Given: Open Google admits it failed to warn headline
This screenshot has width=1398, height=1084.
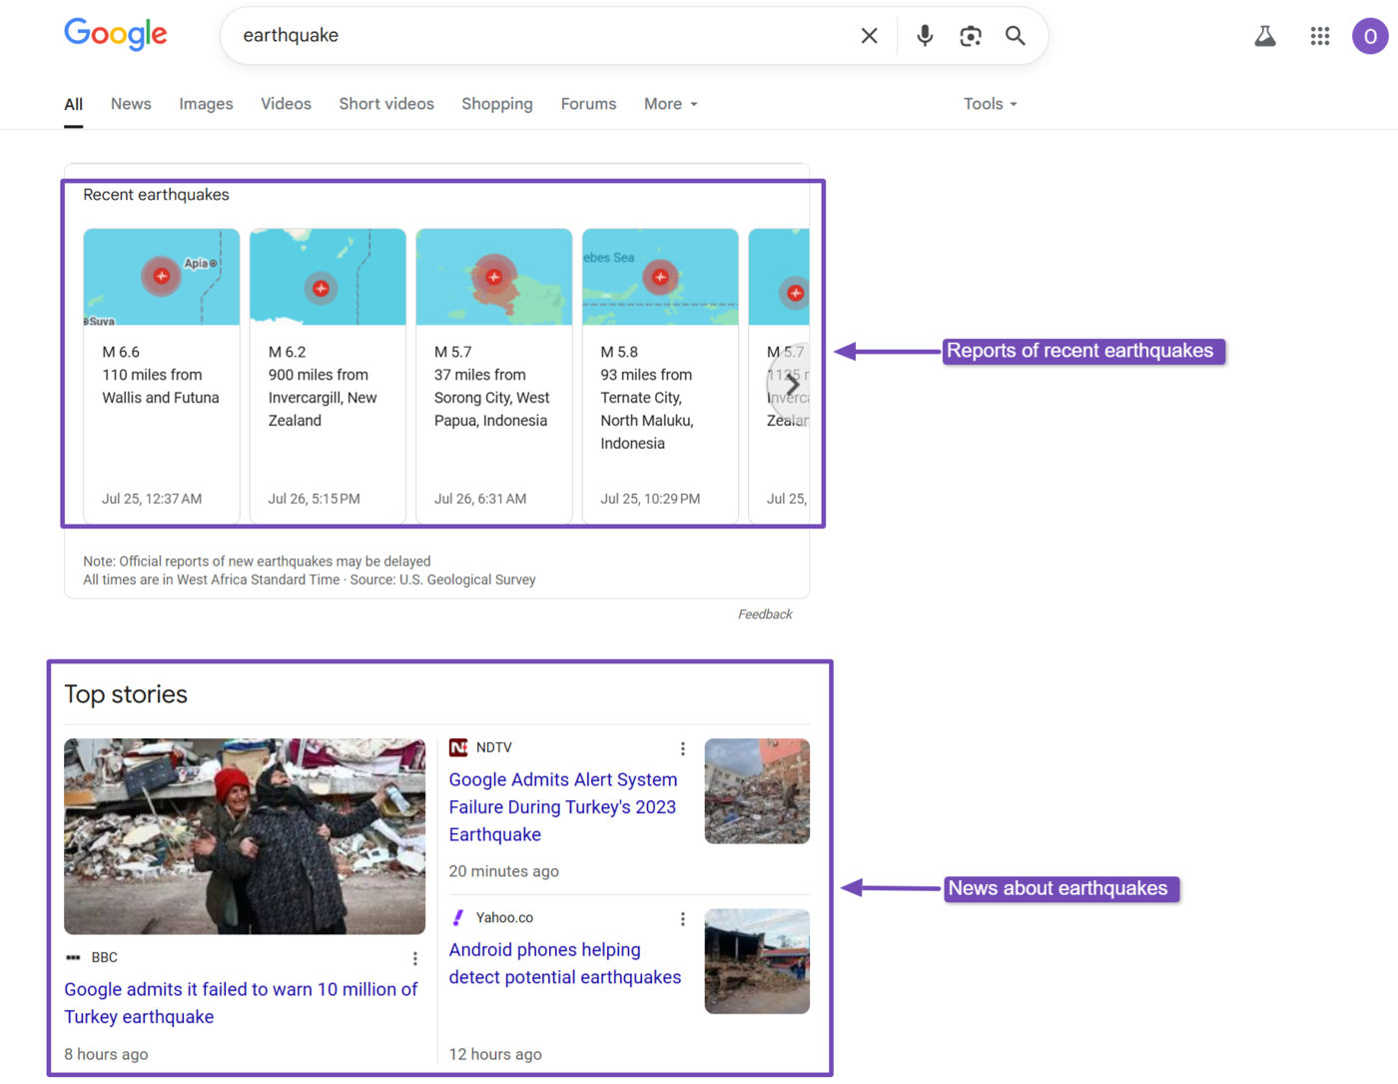Looking at the screenshot, I should 241,1003.
